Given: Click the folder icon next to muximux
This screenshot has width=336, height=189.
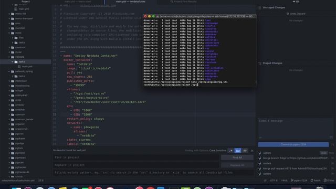Looking at the screenshot, I should (13, 47).
